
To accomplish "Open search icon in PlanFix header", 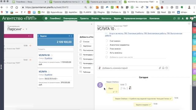I will click(174, 18).
